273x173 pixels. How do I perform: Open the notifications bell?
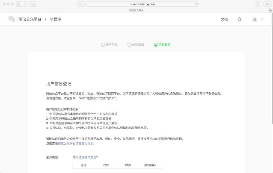click(x=239, y=19)
